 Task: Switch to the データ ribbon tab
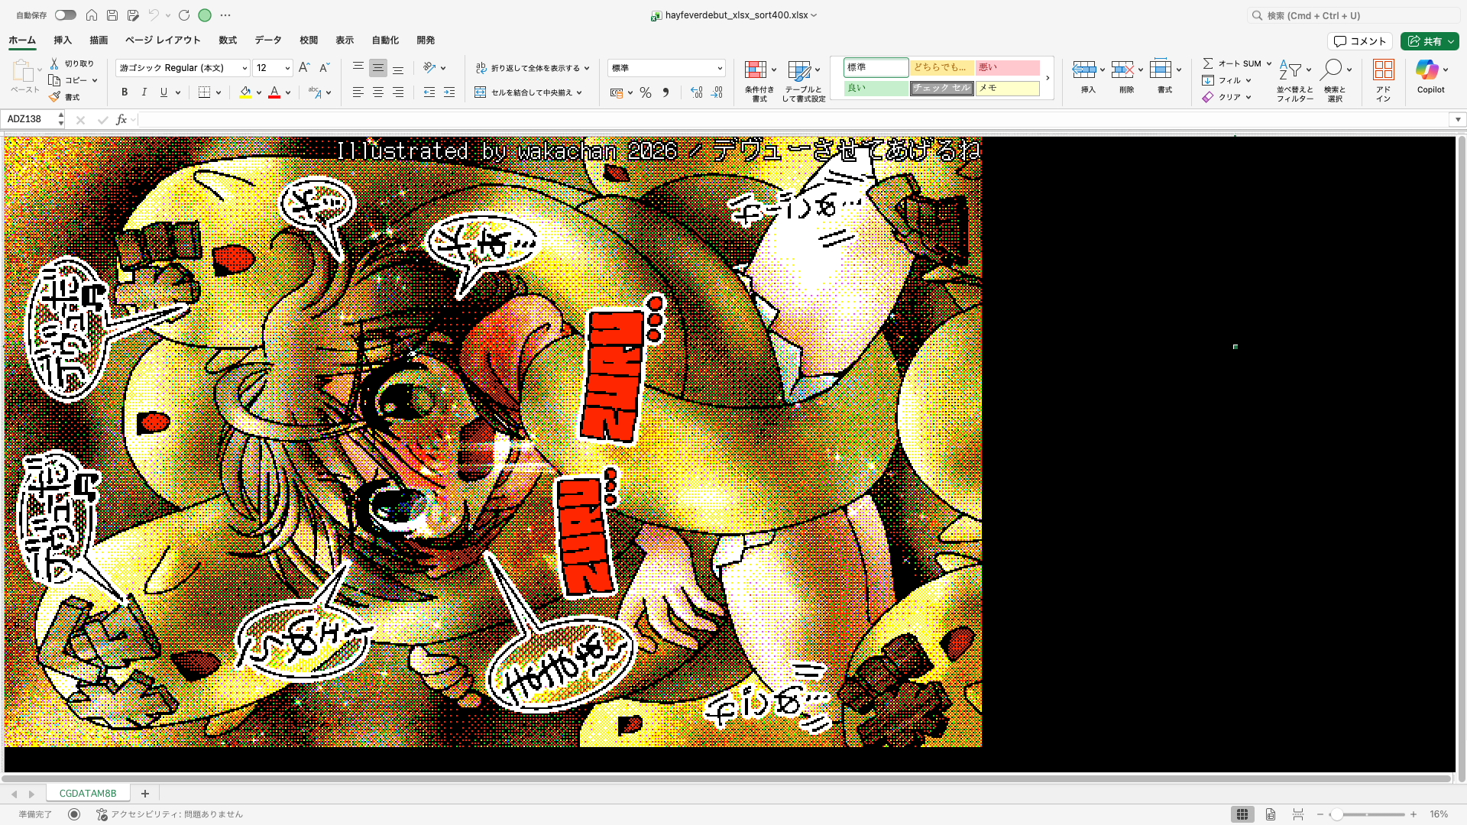(x=267, y=40)
